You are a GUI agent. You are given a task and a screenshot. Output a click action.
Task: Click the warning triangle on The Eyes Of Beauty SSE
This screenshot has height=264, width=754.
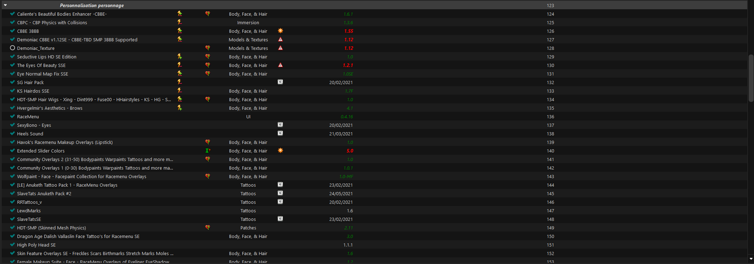[280, 65]
